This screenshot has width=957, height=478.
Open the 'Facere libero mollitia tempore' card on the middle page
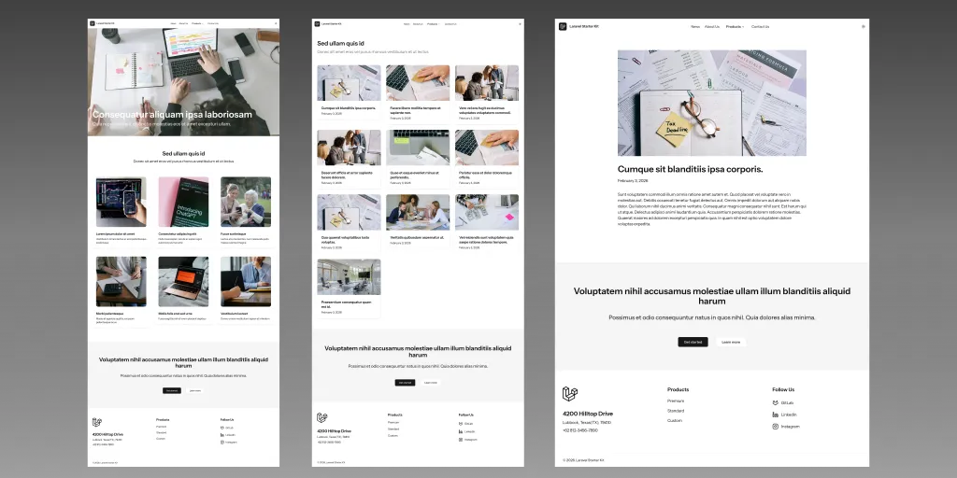pyautogui.click(x=418, y=93)
